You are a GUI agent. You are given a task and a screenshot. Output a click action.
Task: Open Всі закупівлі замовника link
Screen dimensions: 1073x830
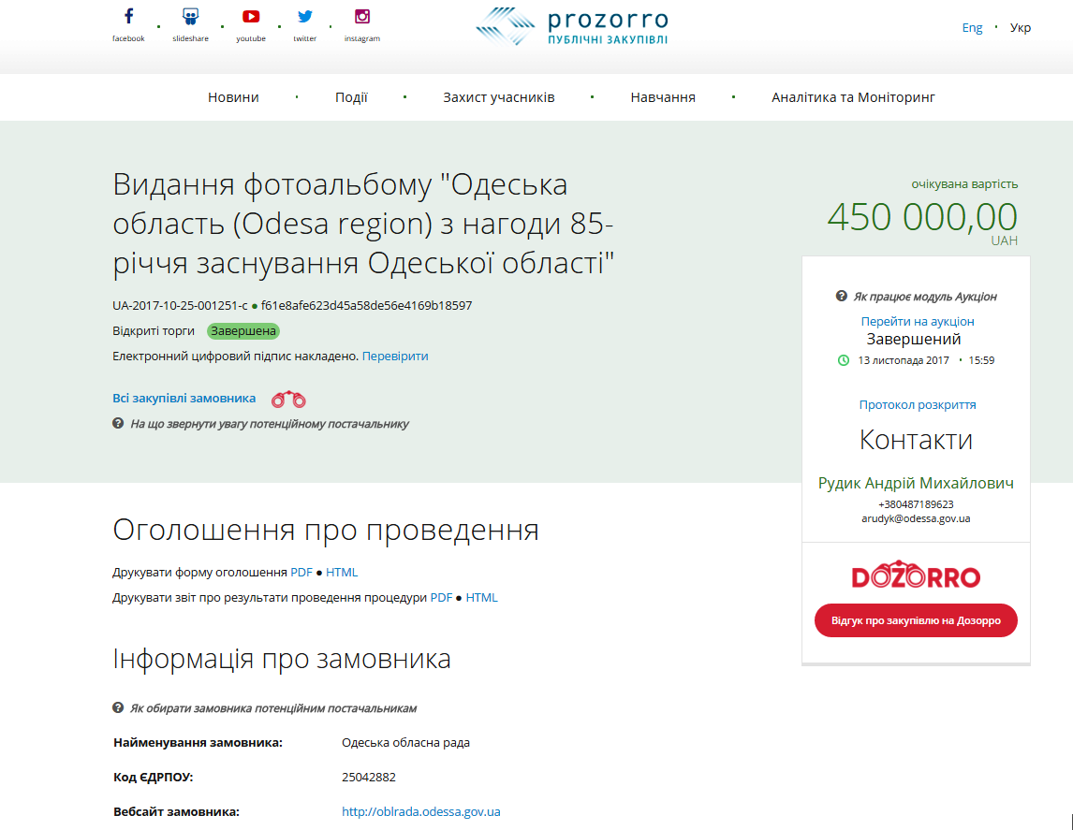(x=184, y=398)
